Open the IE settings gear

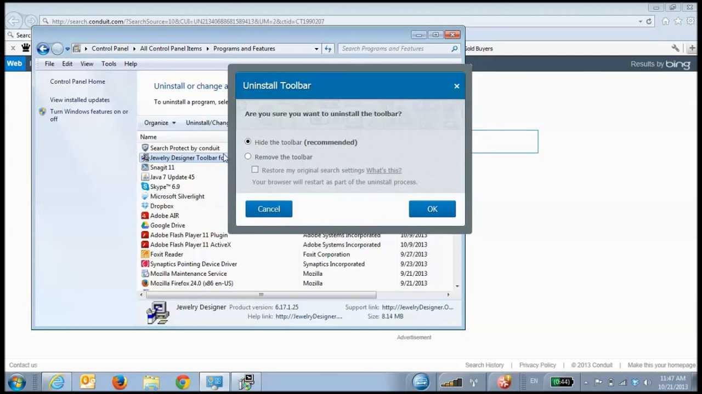click(690, 21)
